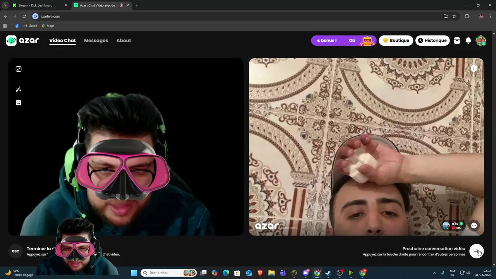Open Task View in taskbar
Image resolution: width=496 pixels, height=279 pixels.
(203, 273)
